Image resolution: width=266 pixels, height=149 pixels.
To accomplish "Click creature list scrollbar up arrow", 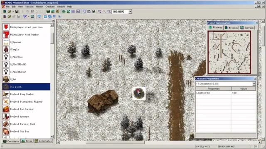I will 52,25.
